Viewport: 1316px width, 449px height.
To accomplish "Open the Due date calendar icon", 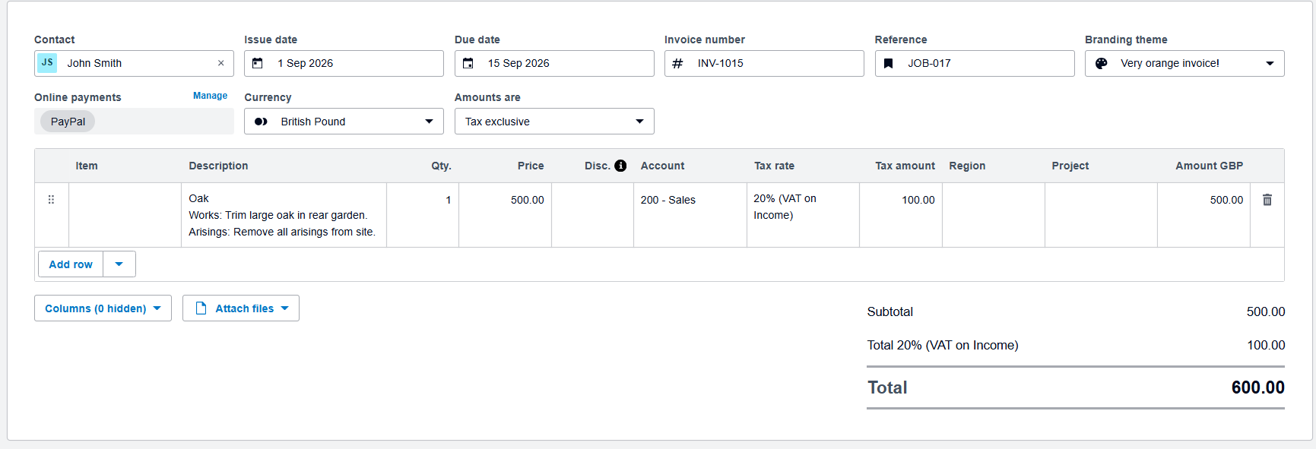I will point(468,63).
